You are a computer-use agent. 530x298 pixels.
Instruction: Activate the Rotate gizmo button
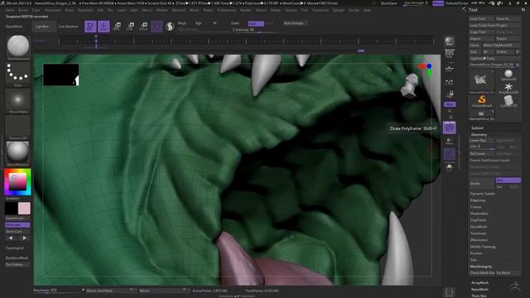pos(143,26)
